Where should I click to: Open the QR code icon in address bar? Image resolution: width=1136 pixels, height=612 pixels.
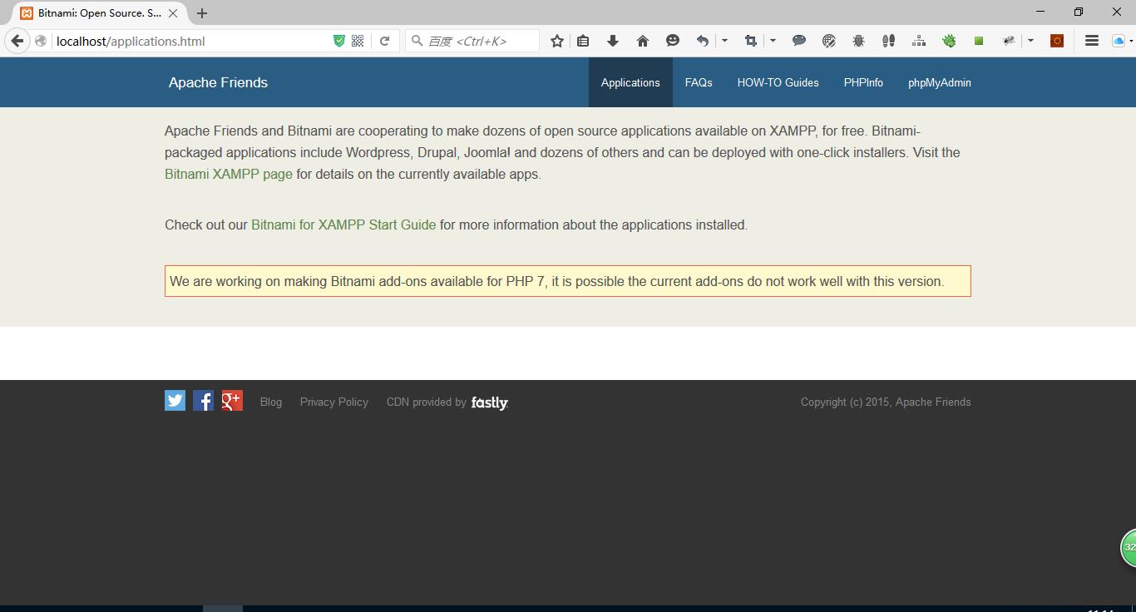[x=358, y=41]
